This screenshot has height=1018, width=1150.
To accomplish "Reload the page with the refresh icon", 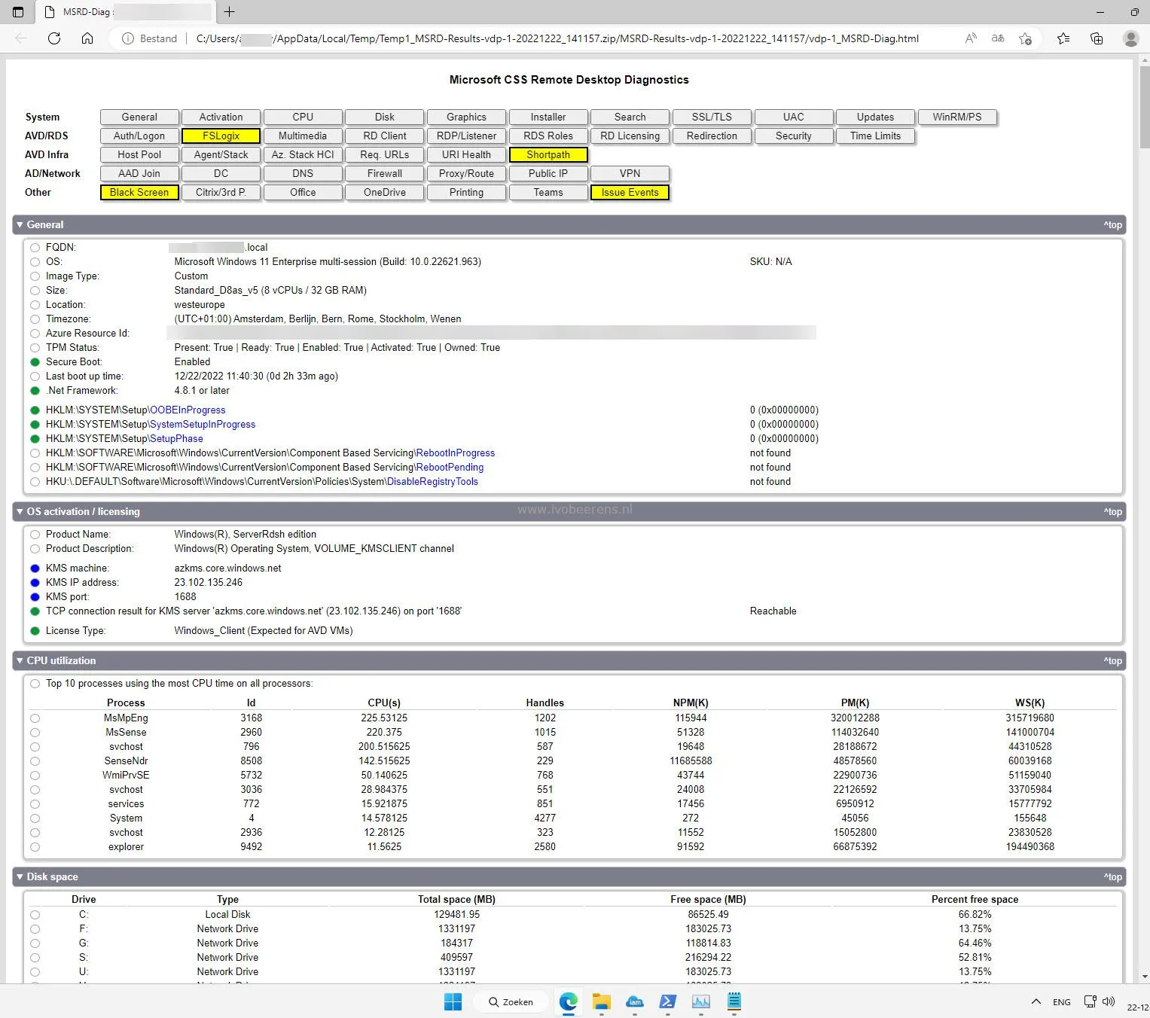I will point(54,38).
